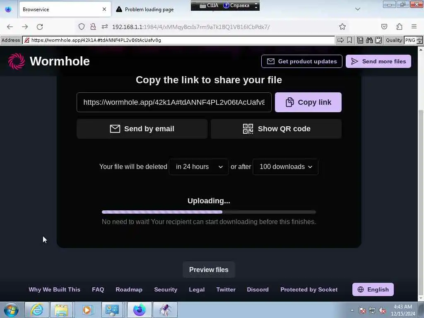The height and width of the screenshot is (318, 424).
Task: Click the Wormhole title text
Action: point(60,61)
